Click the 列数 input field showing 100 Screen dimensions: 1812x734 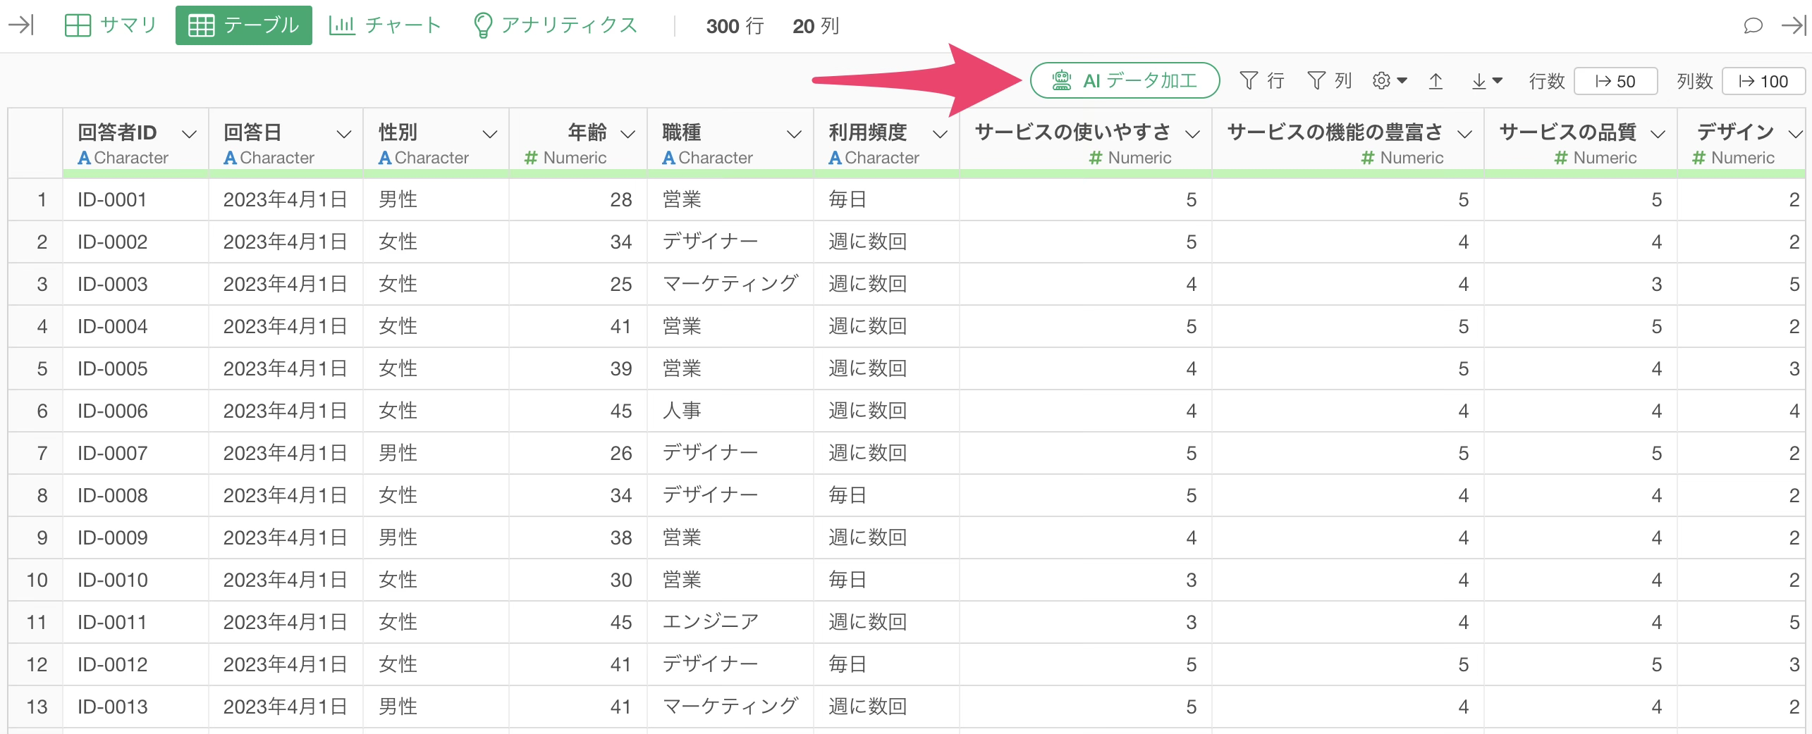[1763, 82]
